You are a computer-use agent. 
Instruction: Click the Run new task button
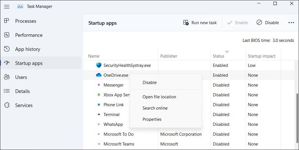pyautogui.click(x=200, y=23)
